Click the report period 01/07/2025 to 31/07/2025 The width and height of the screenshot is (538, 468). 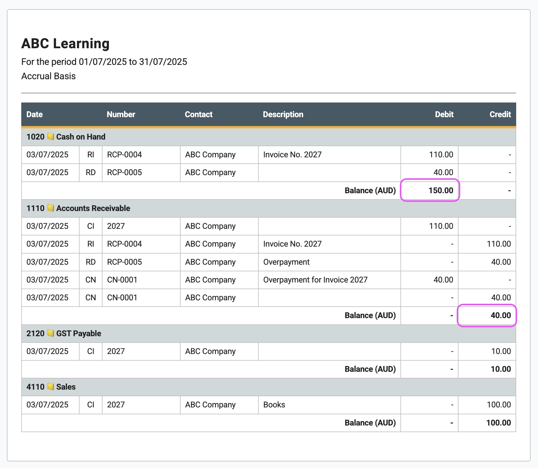pyautogui.click(x=133, y=62)
